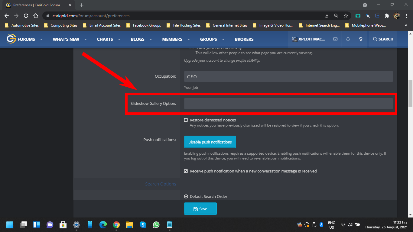
Task: Save preferences with the Save button
Action: [x=200, y=209]
